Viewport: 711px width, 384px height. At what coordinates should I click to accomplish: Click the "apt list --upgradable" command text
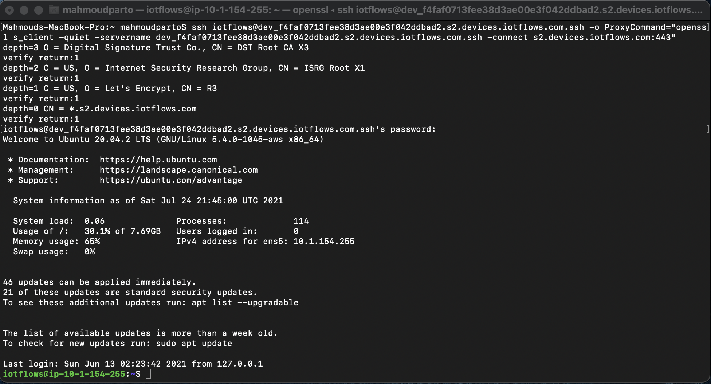point(245,303)
